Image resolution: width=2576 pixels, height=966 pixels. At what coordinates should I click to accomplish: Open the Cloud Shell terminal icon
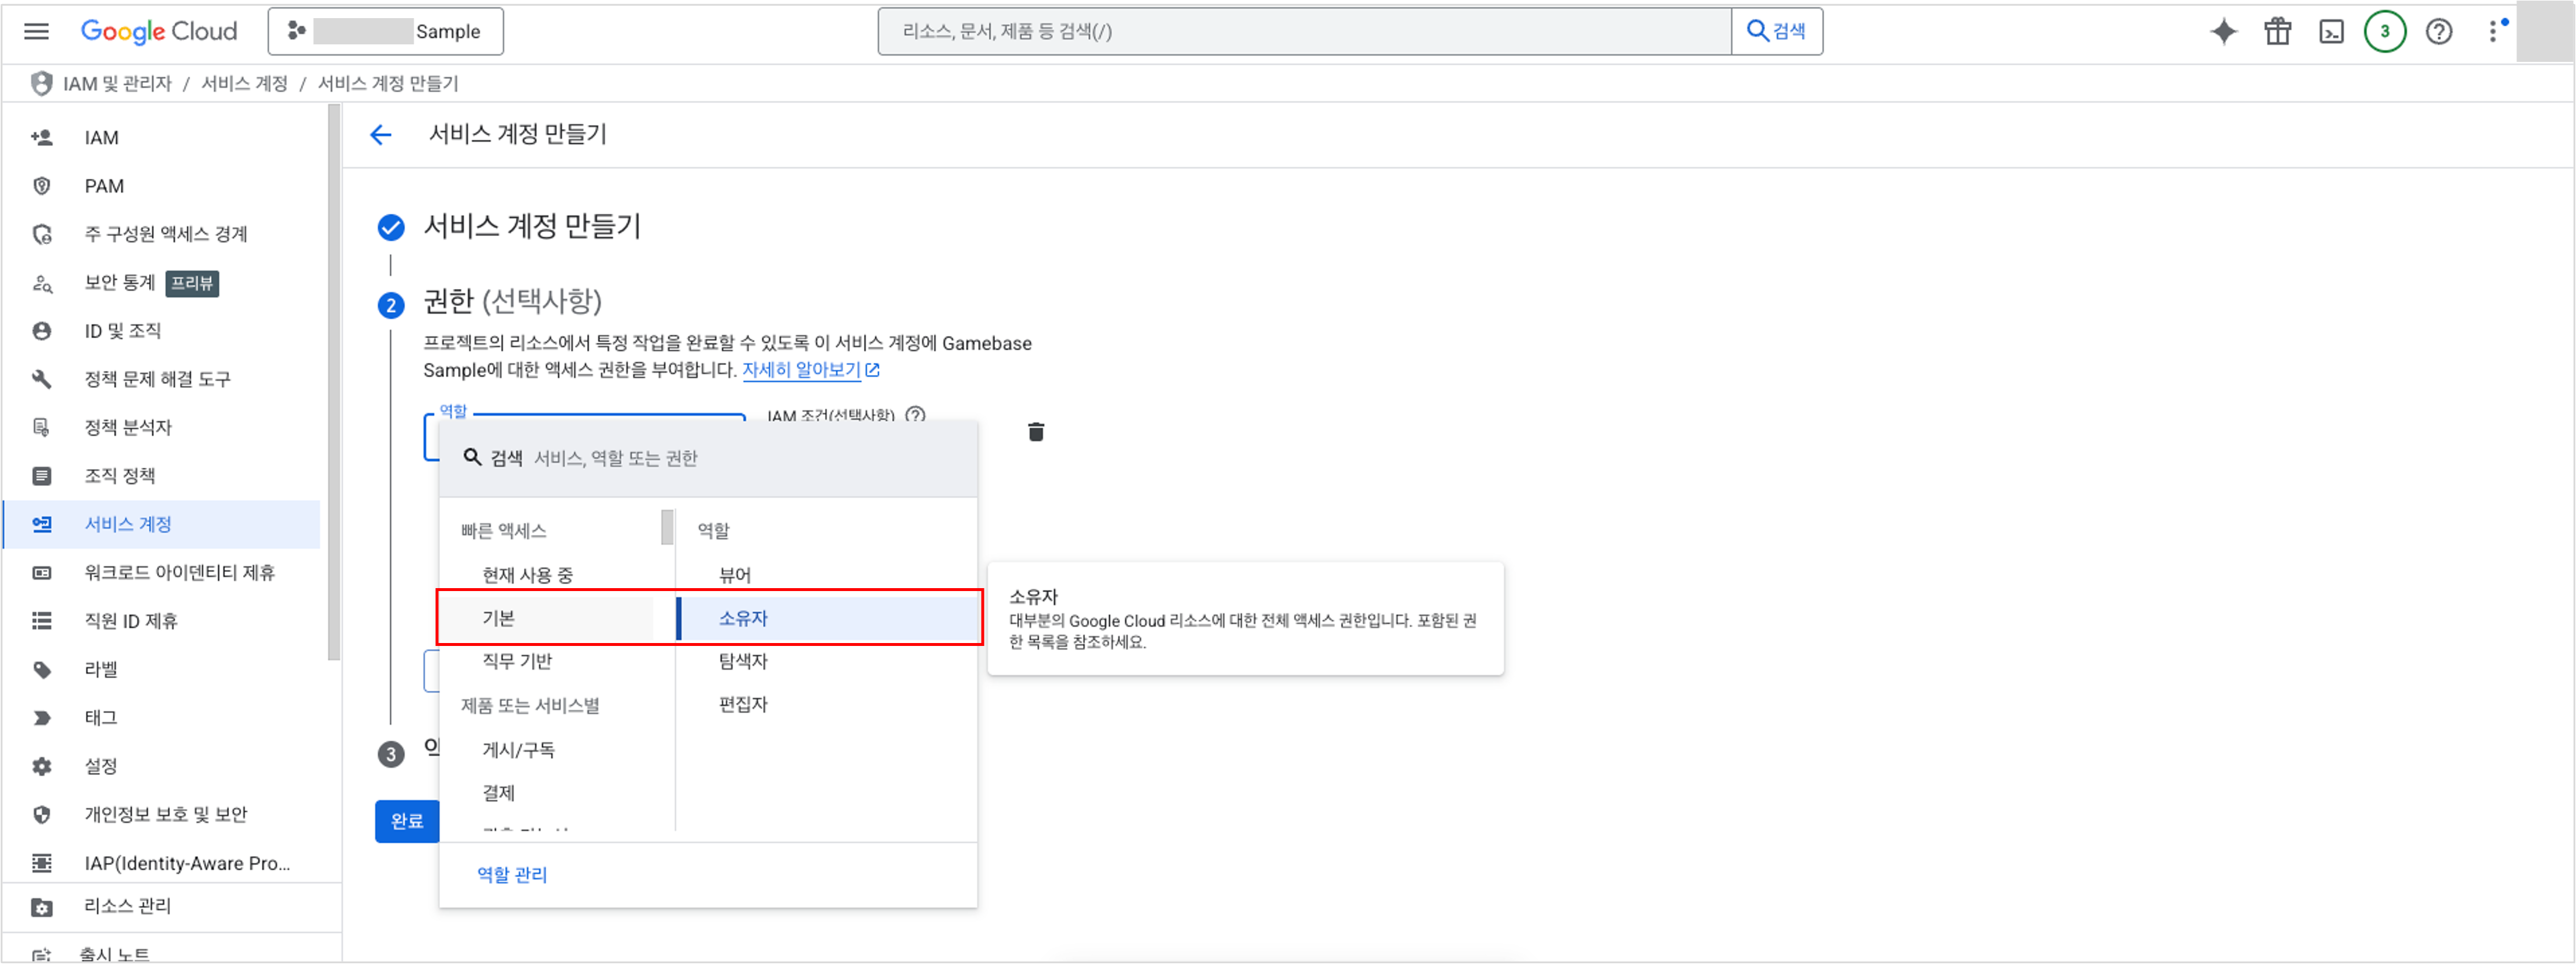[2332, 31]
